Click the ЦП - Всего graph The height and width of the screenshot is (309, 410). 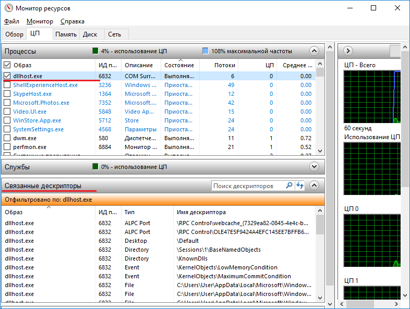coord(372,96)
